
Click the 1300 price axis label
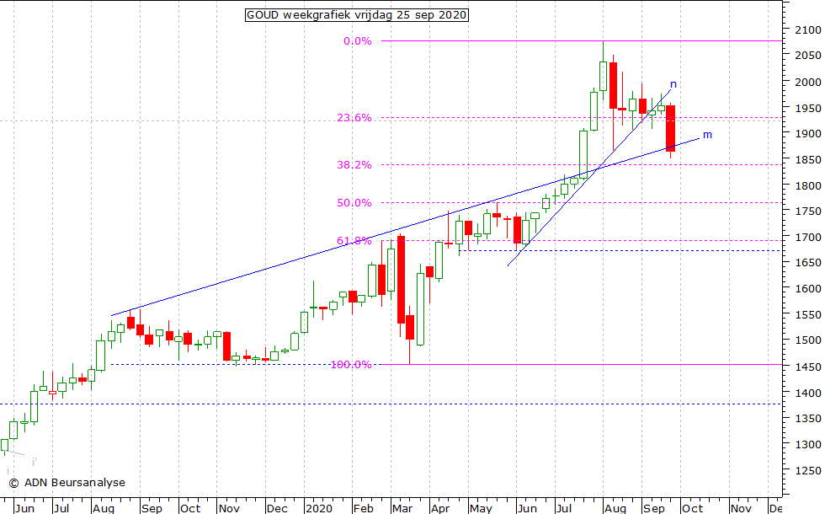[x=808, y=445]
